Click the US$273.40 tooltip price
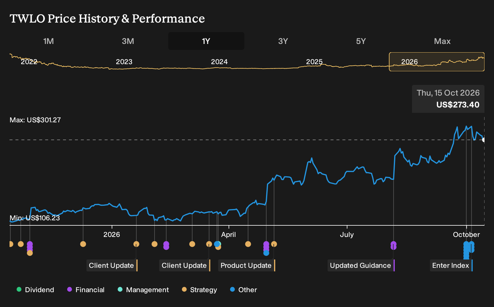This screenshot has height=307, width=494. pos(458,105)
